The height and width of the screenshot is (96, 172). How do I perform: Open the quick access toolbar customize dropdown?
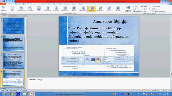click(14, 1)
